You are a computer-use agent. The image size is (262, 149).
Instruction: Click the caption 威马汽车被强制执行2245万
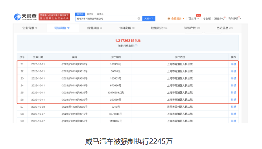129,142
